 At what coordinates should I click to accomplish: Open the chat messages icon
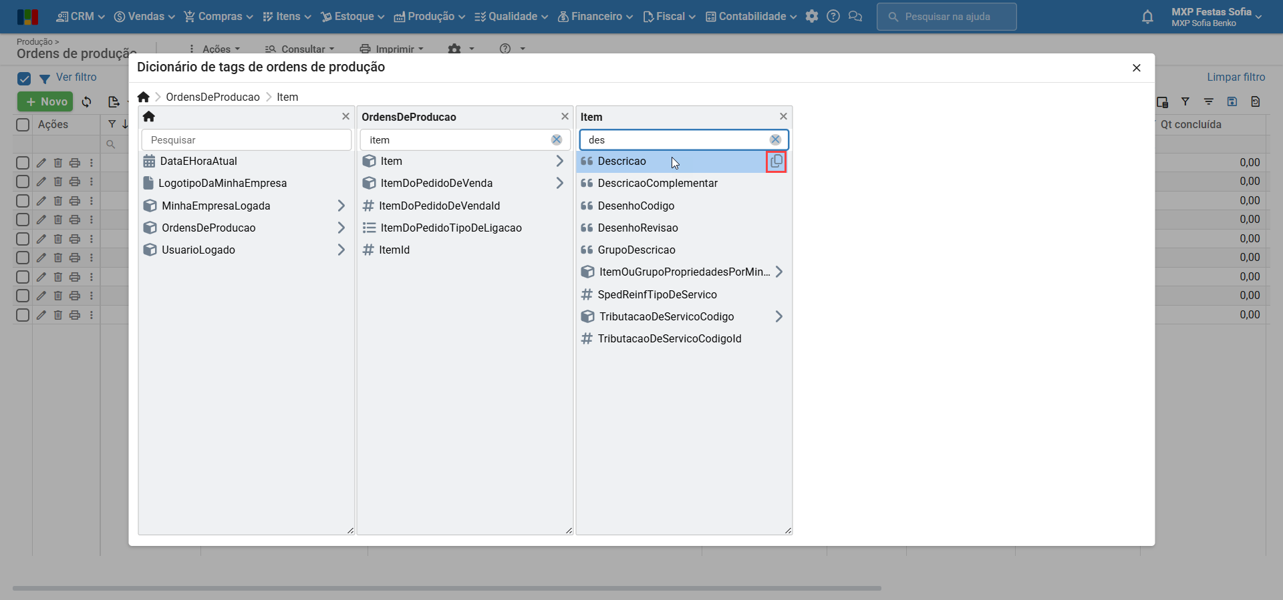855,17
